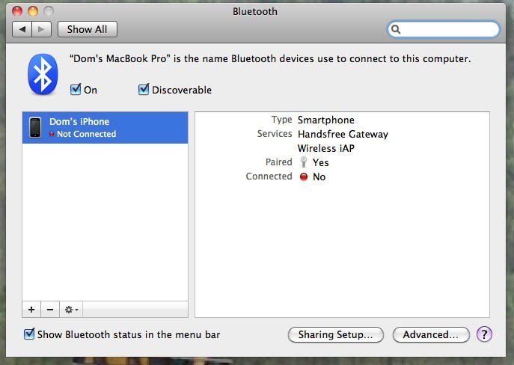Screen dimensions: 514x365
Task: Add a new Bluetooth device with plus button
Action: click(x=31, y=309)
